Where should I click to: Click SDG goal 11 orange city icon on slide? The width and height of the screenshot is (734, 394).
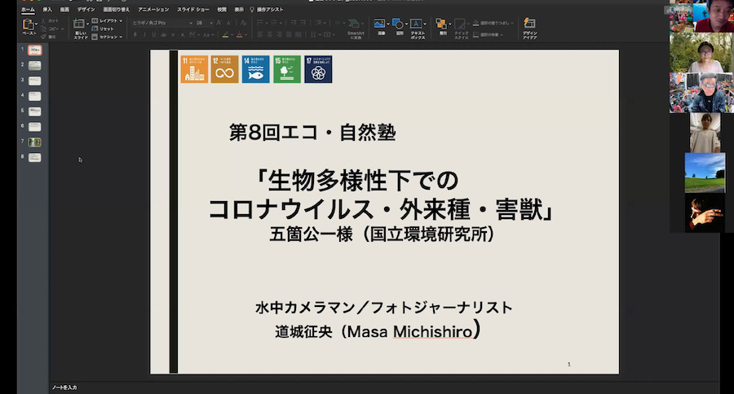click(194, 69)
